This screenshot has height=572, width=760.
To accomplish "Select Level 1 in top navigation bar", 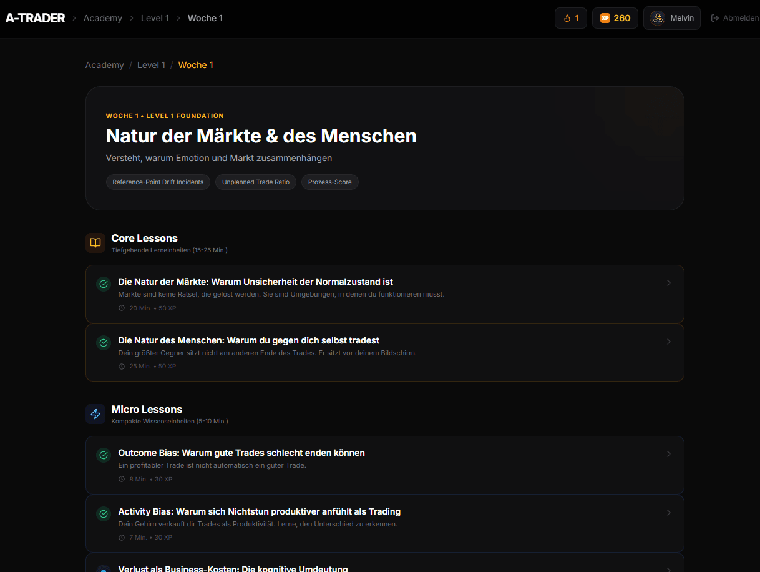I will point(155,18).
